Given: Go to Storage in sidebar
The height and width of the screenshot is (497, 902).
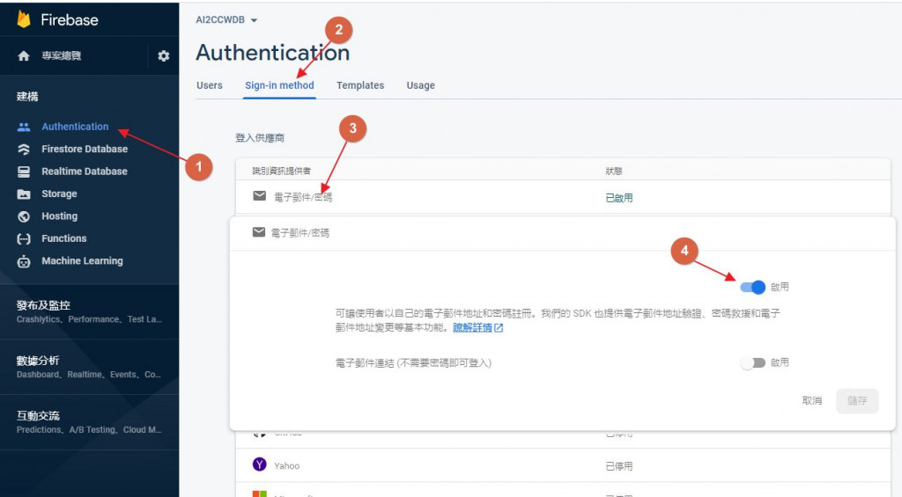Looking at the screenshot, I should (59, 194).
